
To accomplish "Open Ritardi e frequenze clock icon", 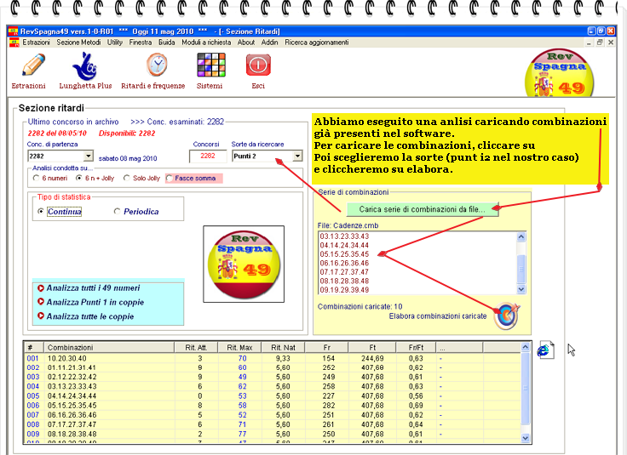I will tap(157, 65).
